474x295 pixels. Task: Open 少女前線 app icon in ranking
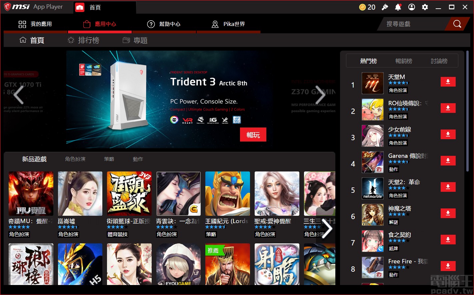(x=373, y=136)
